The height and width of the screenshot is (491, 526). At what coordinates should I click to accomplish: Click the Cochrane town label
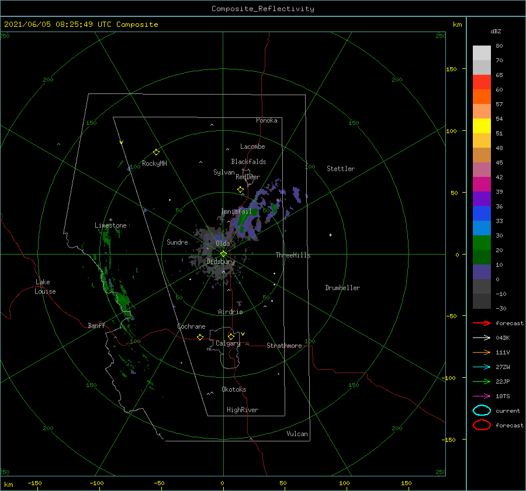click(x=191, y=326)
